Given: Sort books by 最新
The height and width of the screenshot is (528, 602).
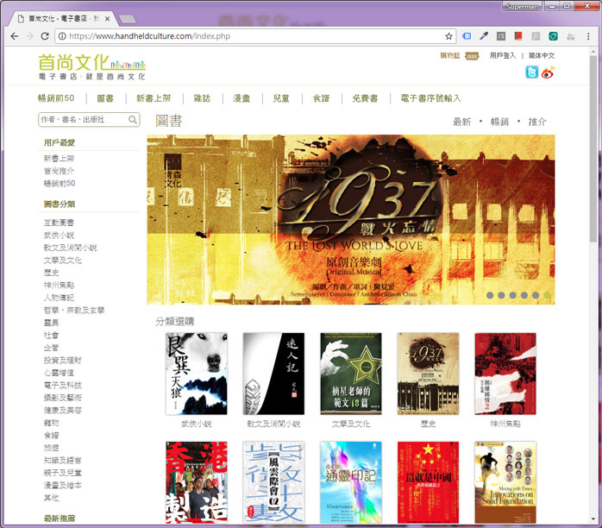Looking at the screenshot, I should point(462,122).
